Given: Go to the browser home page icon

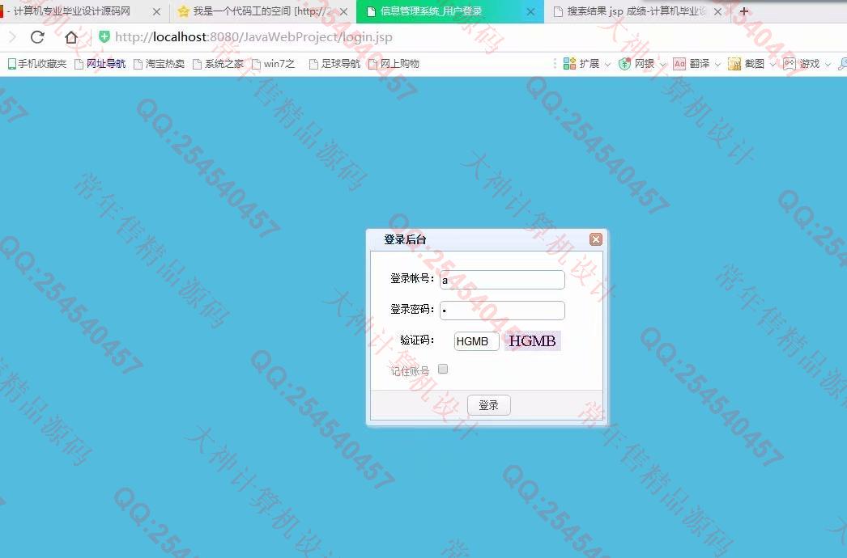Looking at the screenshot, I should pos(70,36).
